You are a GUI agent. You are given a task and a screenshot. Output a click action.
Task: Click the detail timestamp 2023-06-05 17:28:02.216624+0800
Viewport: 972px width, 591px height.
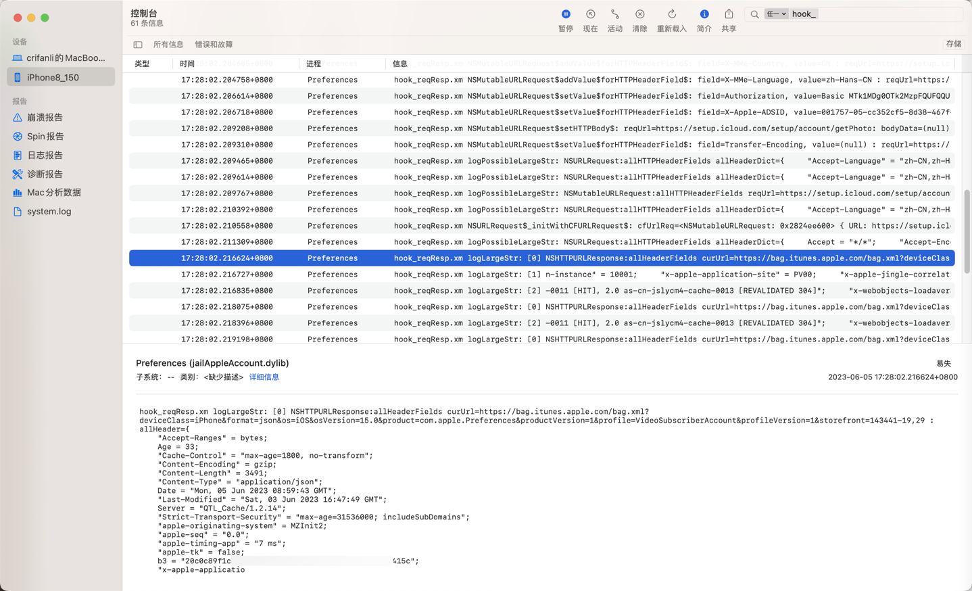click(x=893, y=377)
